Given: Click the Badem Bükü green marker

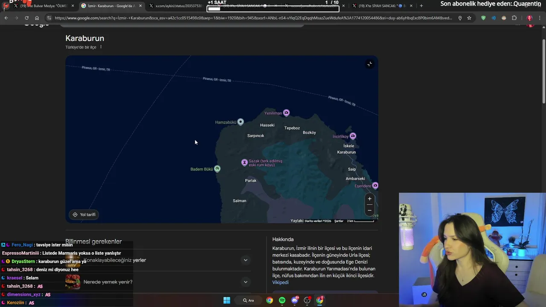Looking at the screenshot, I should [x=217, y=168].
